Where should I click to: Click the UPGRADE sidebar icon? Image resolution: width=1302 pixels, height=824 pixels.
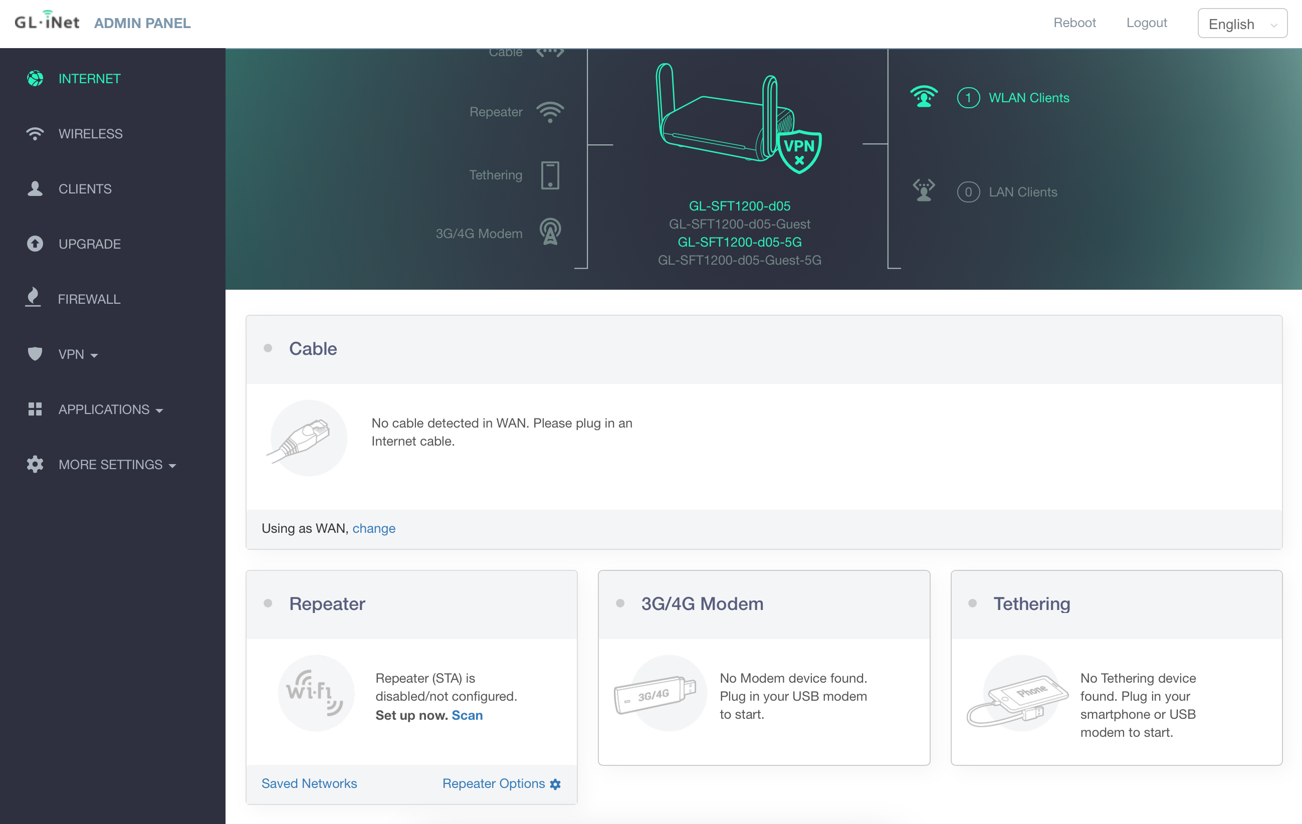(x=34, y=244)
